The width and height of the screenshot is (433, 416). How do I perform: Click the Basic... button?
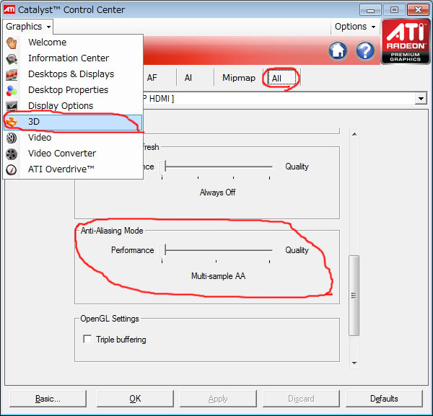tap(48, 399)
